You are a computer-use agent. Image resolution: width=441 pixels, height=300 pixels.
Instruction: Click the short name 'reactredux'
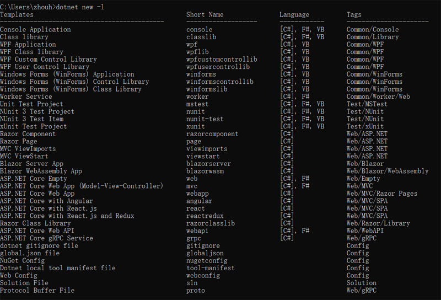click(x=205, y=216)
